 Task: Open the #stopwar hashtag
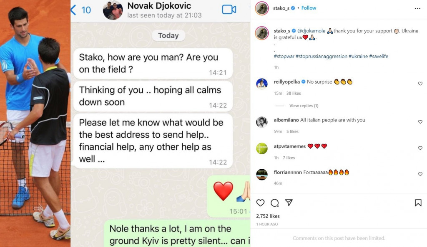284,56
